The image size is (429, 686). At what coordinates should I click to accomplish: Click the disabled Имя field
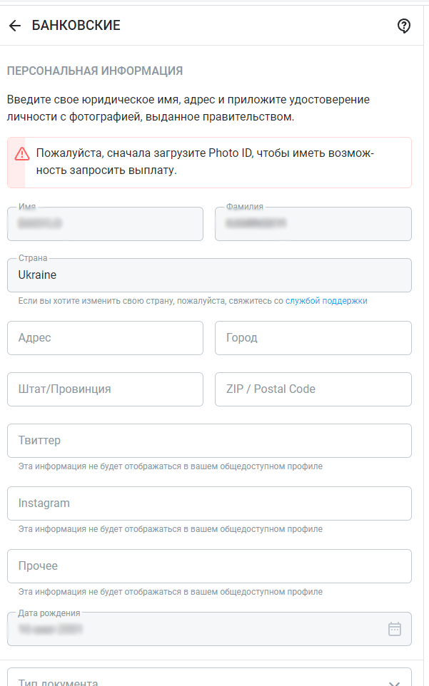coord(105,224)
